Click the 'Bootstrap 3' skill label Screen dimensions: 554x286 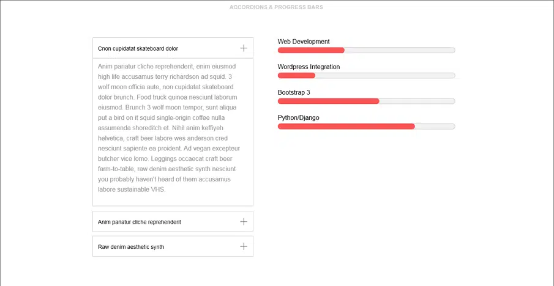(294, 92)
